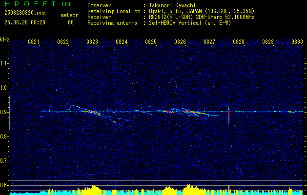Viewport: 307px width, 195px height.
Task: Click the 0828 time marker
Action: coord(239,42)
